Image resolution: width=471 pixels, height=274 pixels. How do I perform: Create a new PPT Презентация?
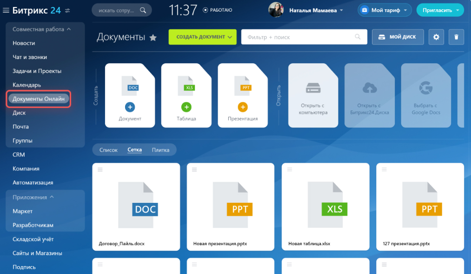click(243, 95)
